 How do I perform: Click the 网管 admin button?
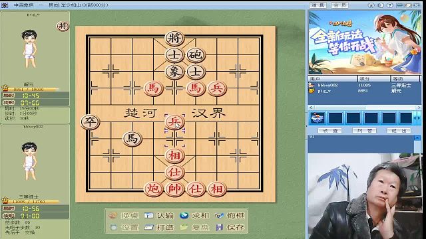[x=364, y=131]
